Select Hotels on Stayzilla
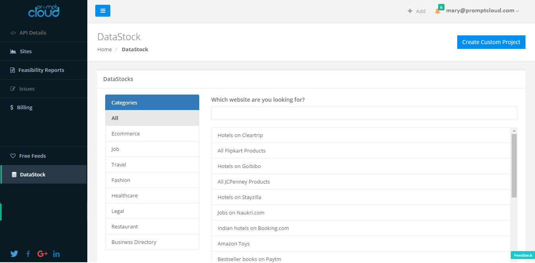Screen dimensions: 535x263 (x=361, y=197)
